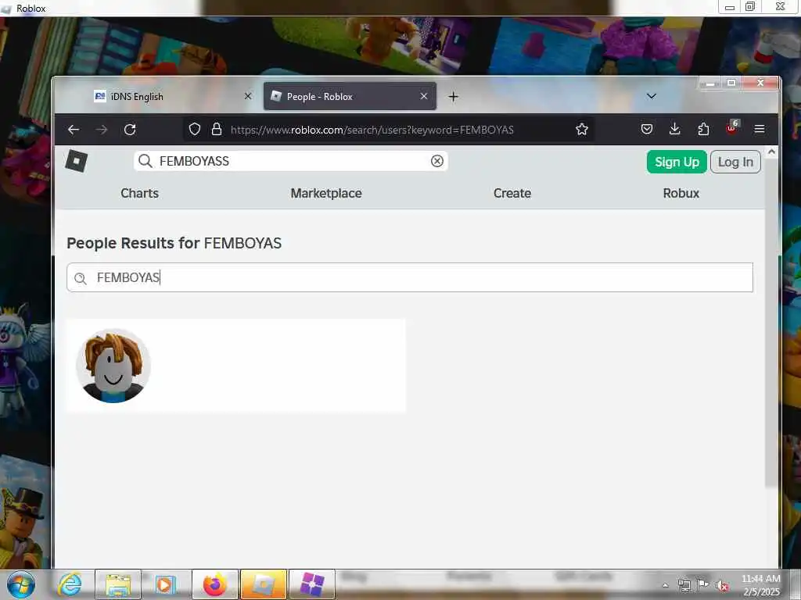The width and height of the screenshot is (801, 600).
Task: Click the magnifier in the people search box
Action: (81, 278)
